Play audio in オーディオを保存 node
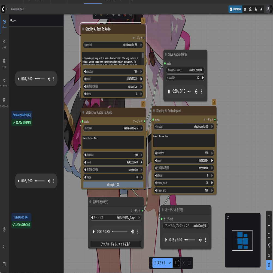 pyautogui.click(x=166, y=240)
